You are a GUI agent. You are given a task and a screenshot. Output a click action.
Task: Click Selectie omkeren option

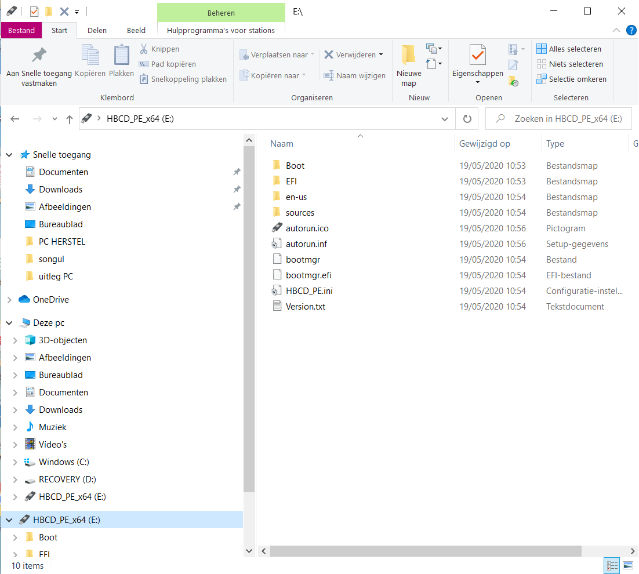pyautogui.click(x=571, y=79)
